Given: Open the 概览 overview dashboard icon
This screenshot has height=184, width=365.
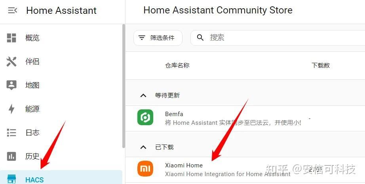Looking at the screenshot, I should pyautogui.click(x=11, y=38).
